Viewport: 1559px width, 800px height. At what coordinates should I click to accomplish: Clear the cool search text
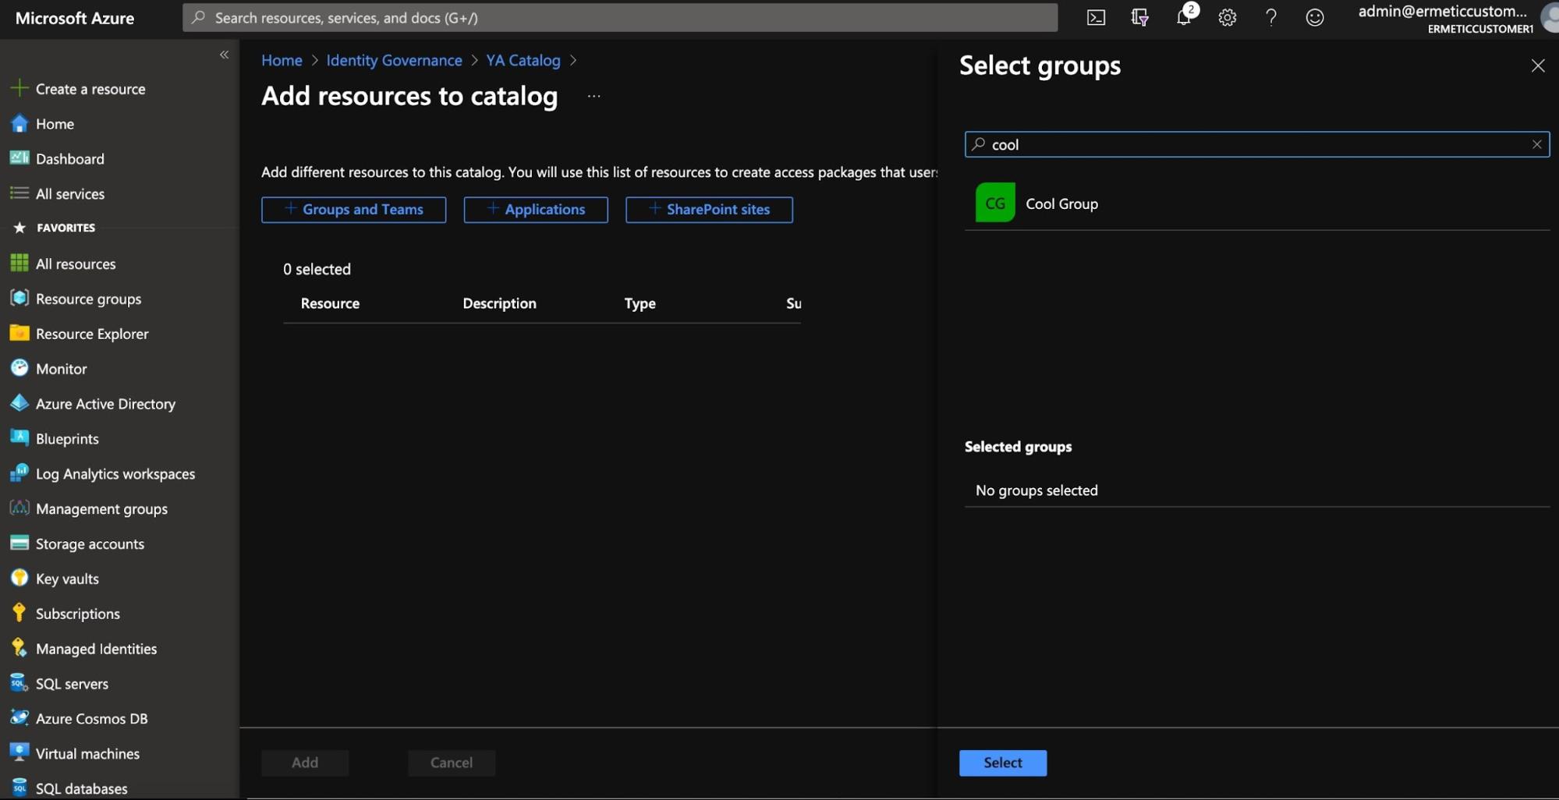(x=1536, y=144)
